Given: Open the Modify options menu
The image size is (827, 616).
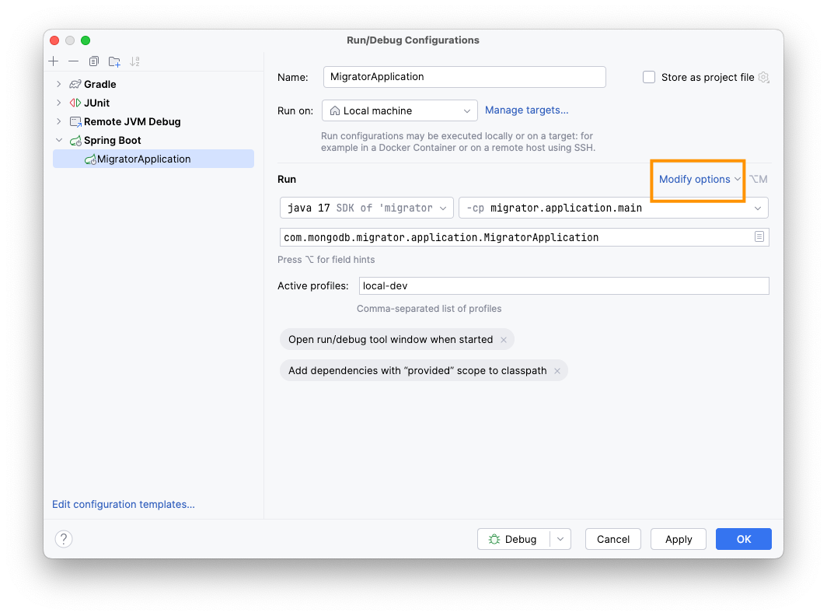Looking at the screenshot, I should coord(700,180).
